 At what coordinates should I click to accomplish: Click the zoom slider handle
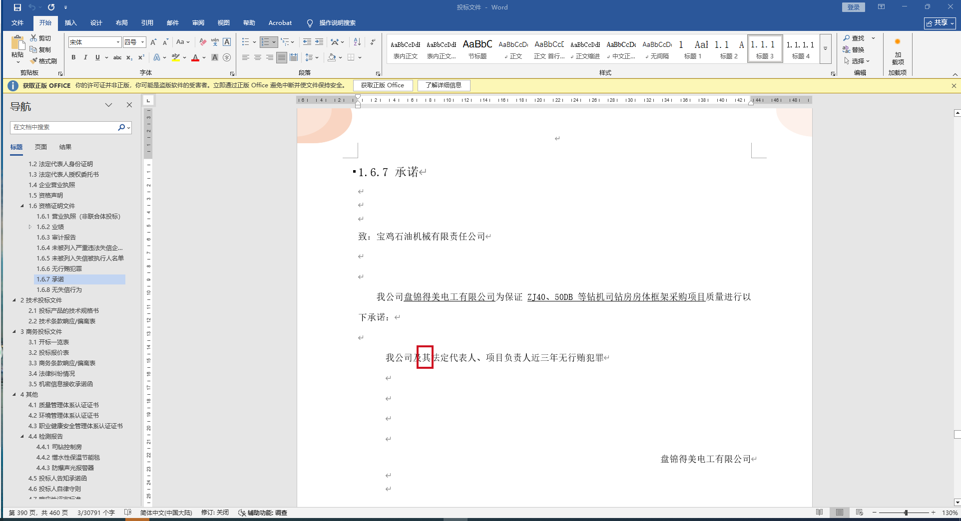tap(906, 513)
